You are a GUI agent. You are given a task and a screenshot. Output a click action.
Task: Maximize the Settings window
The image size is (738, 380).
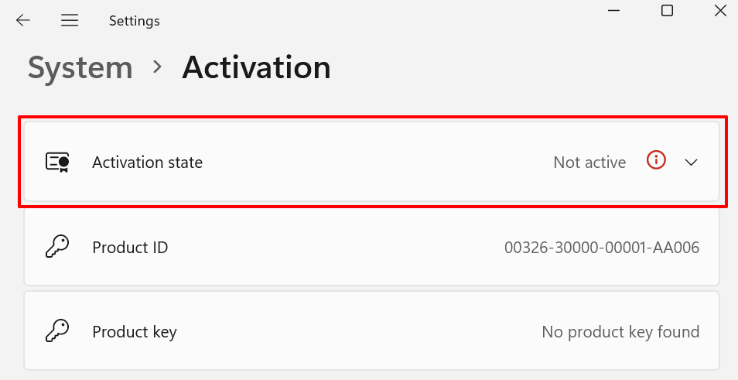pos(667,11)
